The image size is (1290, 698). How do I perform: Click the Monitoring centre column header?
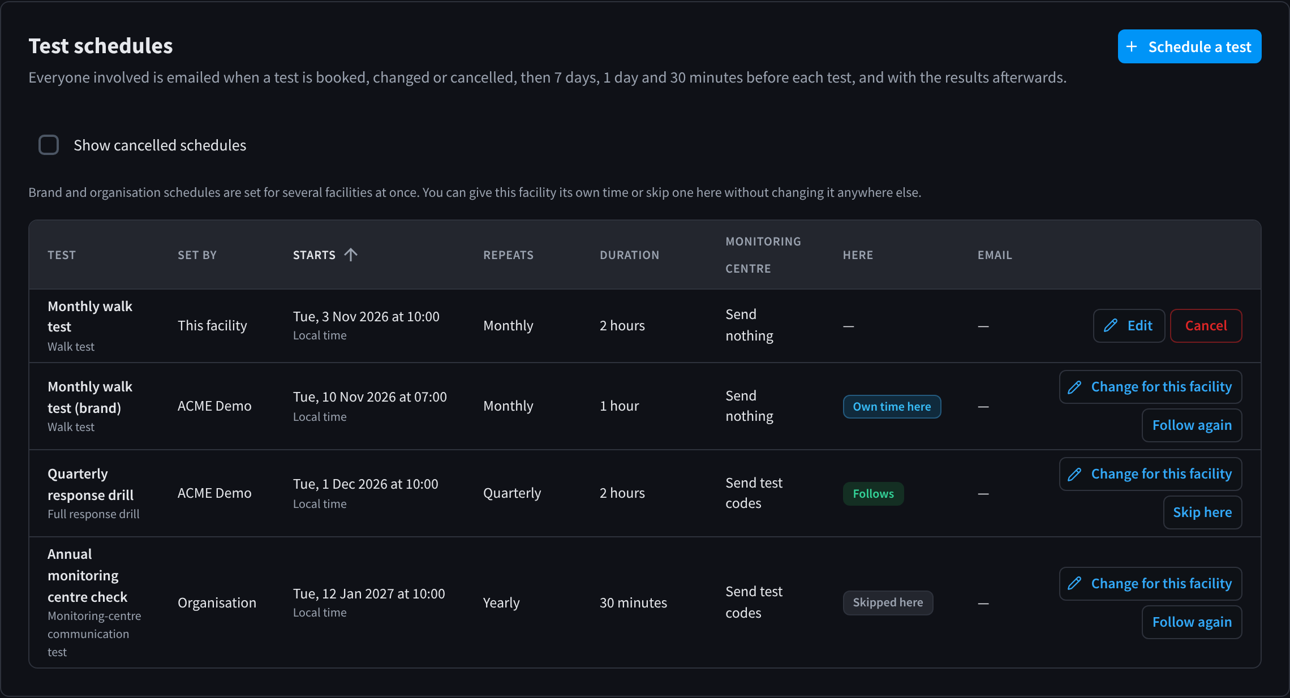pos(763,255)
